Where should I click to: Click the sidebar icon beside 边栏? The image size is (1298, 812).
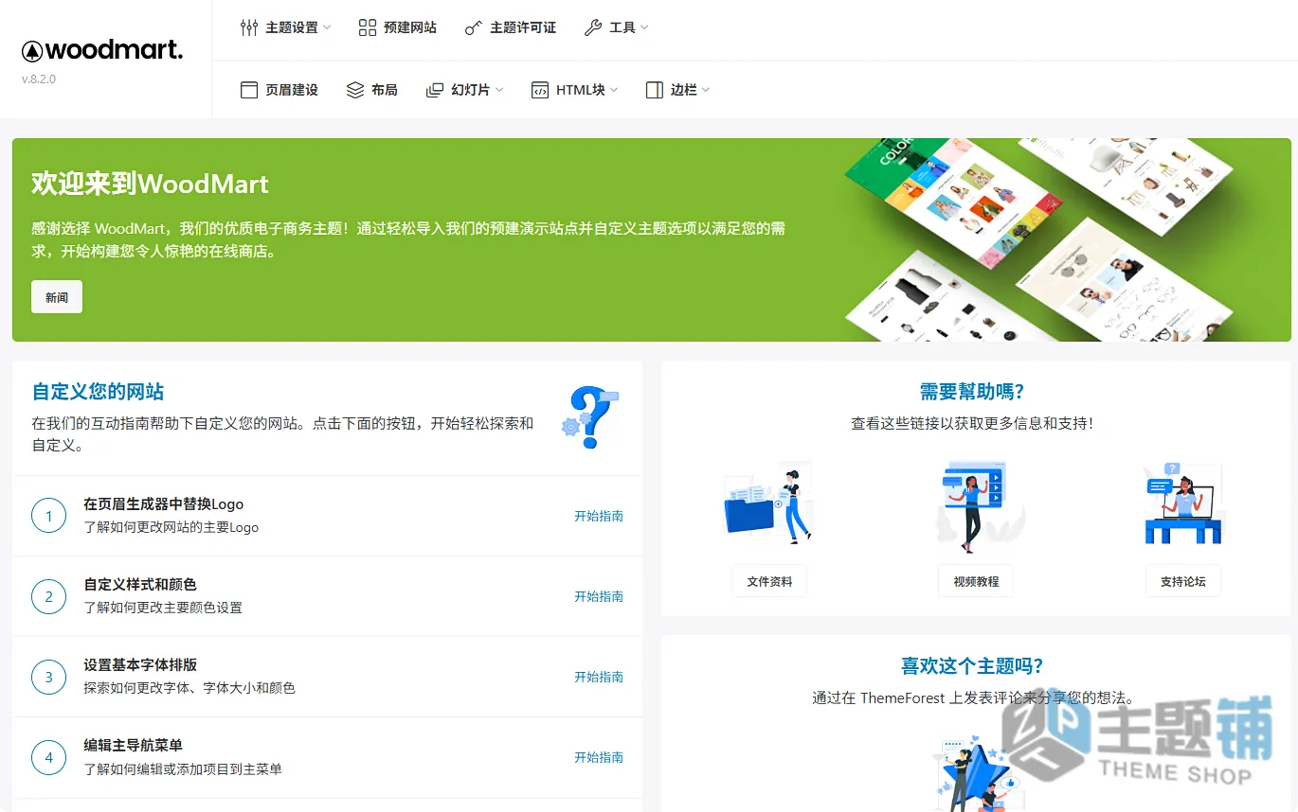(655, 90)
